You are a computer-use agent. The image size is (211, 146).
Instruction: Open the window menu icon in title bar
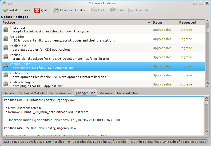(x=4, y=3)
